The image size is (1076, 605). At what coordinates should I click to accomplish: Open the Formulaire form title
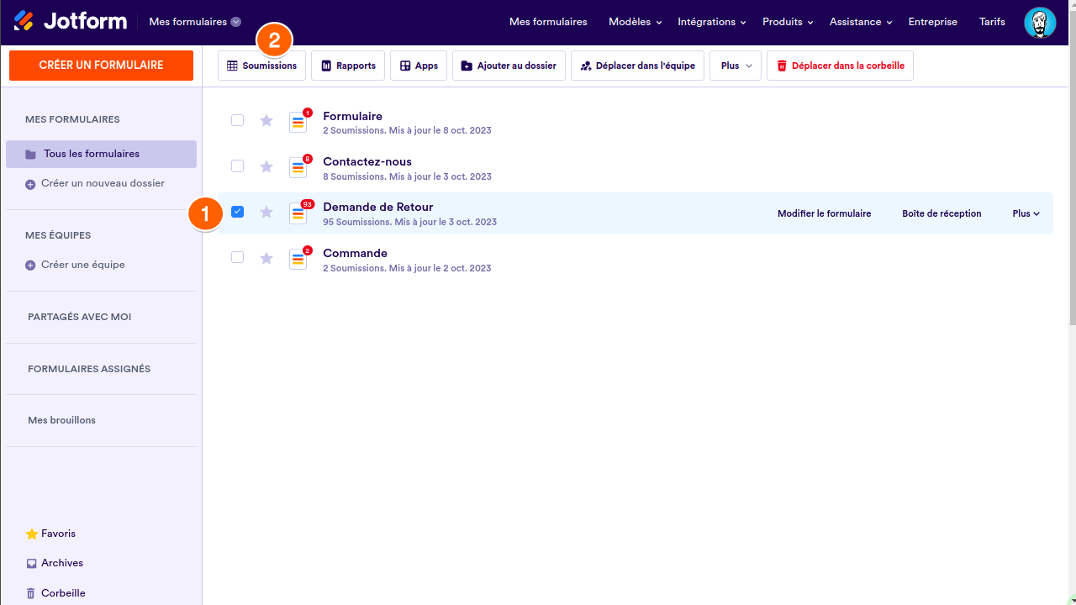tap(352, 116)
